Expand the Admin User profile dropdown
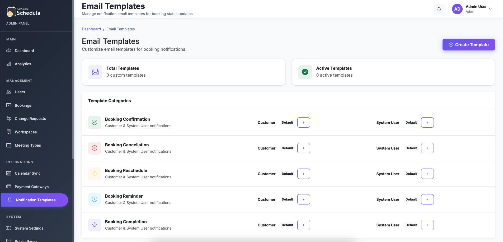Screen dimensions: 503x242 pos(477,9)
